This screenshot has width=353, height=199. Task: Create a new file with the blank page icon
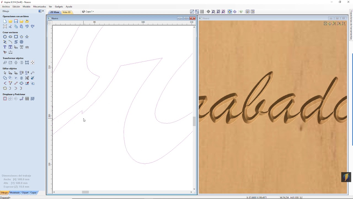point(5,21)
